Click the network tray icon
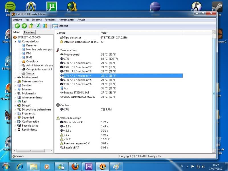Image resolution: width=228 pixels, height=171 pixels. pyautogui.click(x=198, y=167)
